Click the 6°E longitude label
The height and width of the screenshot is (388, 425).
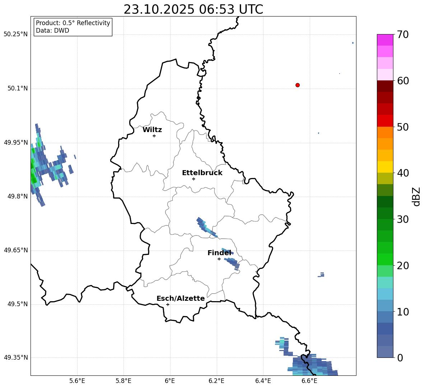[170, 381]
